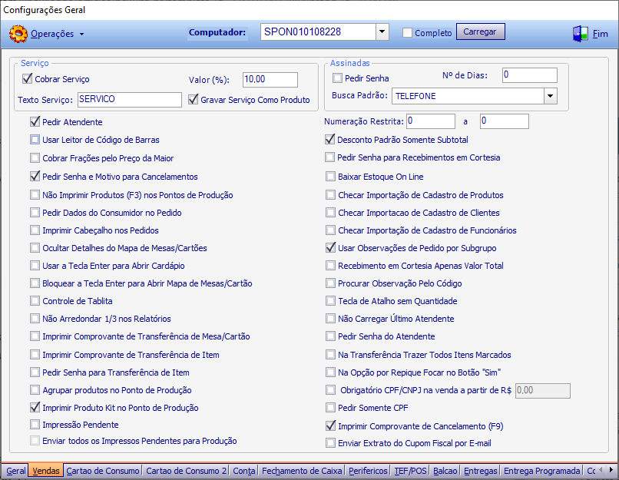The image size is (619, 480).
Task: Check Na Transferência Trazer Todos Itens Marcados
Action: tap(330, 355)
